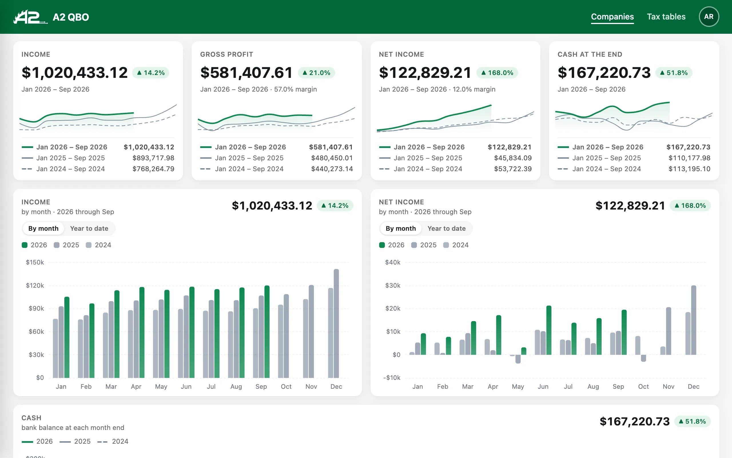Open the AR user avatar menu
Image resolution: width=732 pixels, height=458 pixels.
click(709, 17)
